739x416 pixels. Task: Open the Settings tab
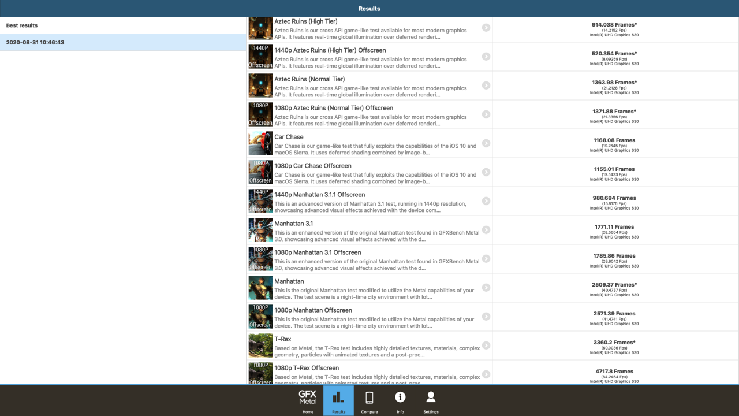pyautogui.click(x=431, y=400)
